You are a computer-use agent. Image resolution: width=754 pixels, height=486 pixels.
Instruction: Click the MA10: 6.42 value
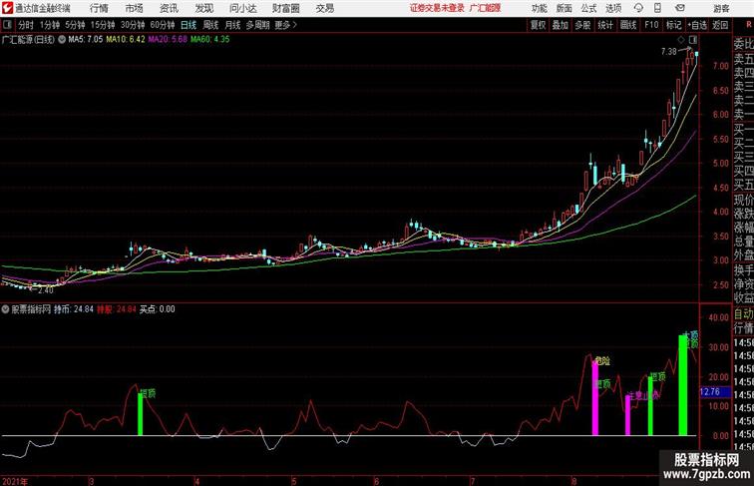pyautogui.click(x=126, y=40)
